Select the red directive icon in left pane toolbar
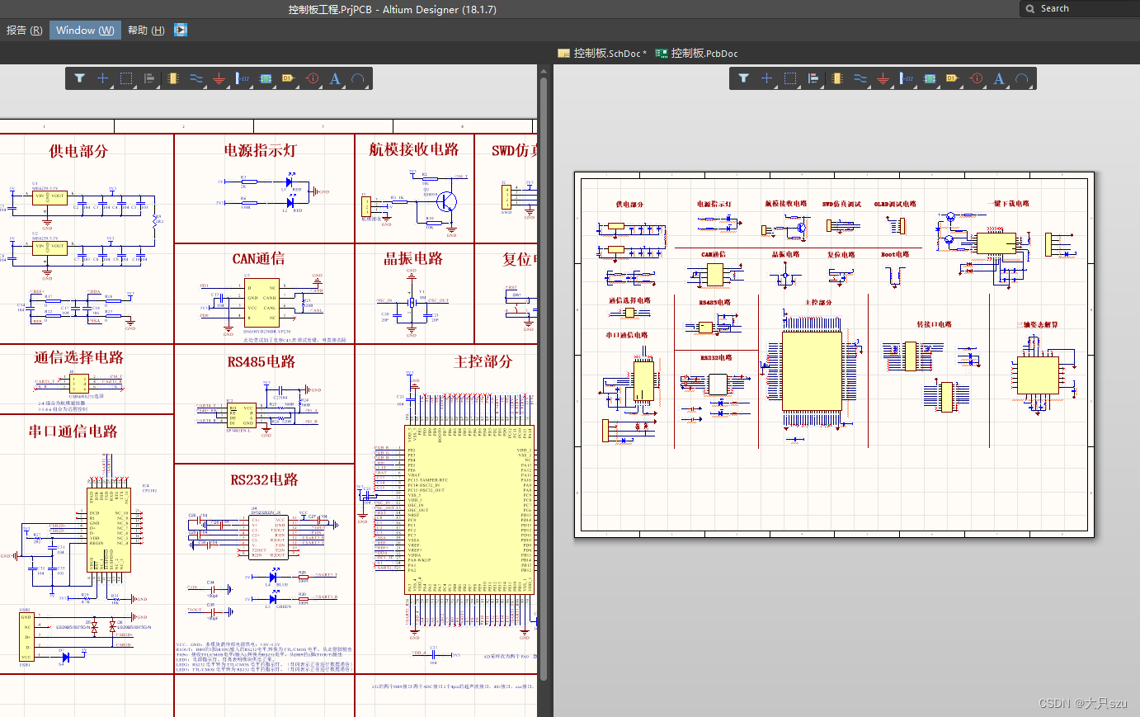Screen dimensions: 1140x717 (x=313, y=78)
